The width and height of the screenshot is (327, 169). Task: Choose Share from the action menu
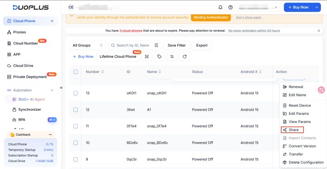coord(292,130)
